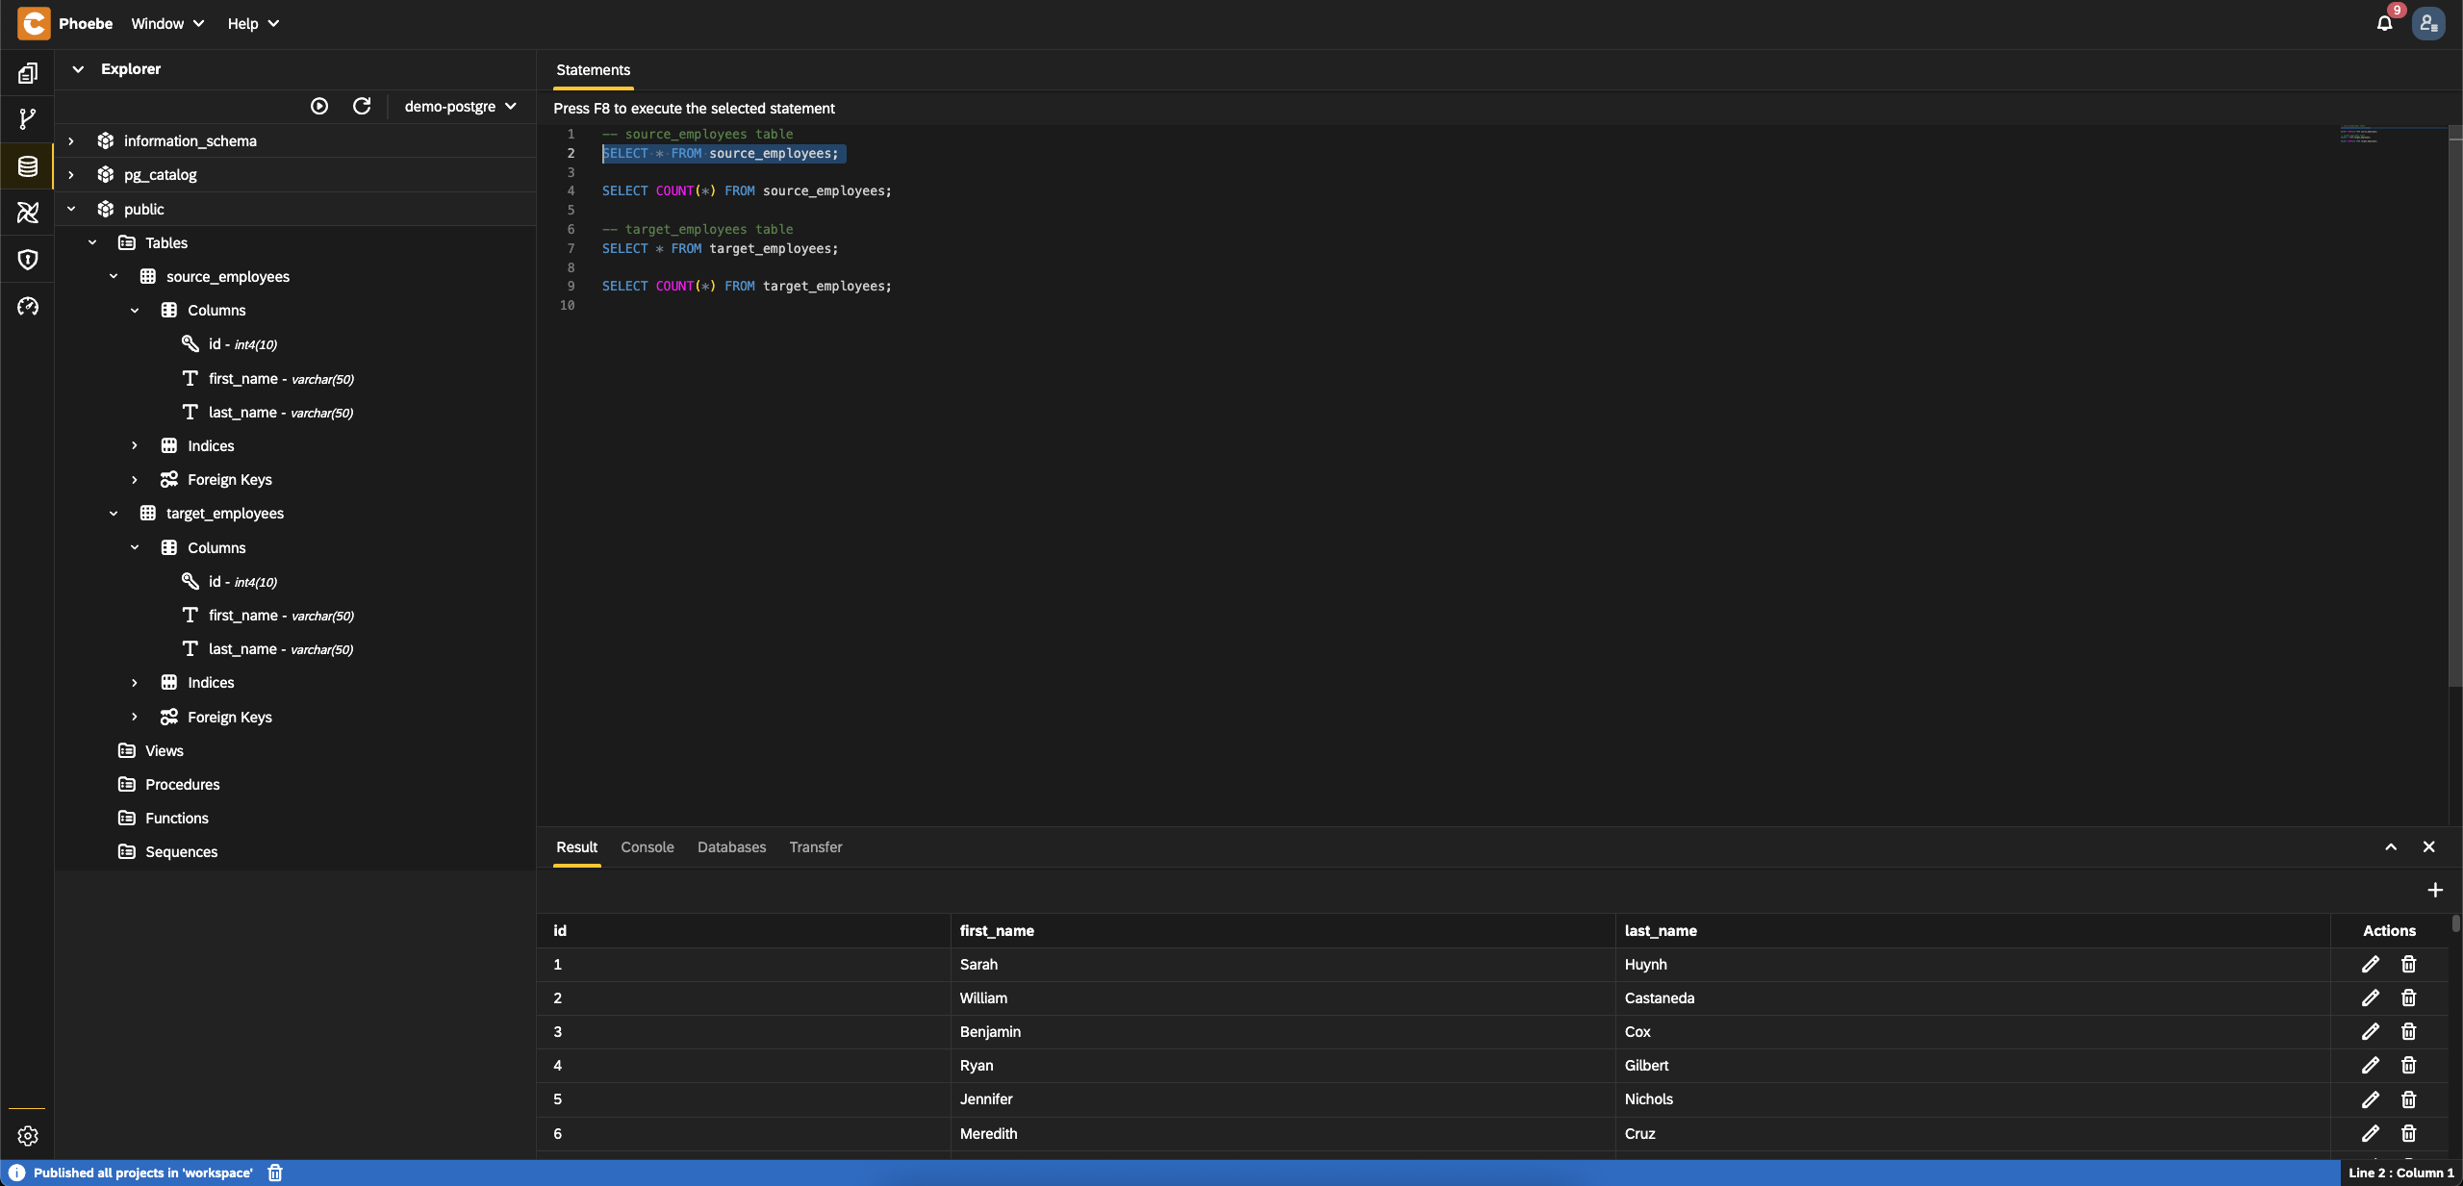
Task: Select the Statements tab
Action: [x=593, y=70]
